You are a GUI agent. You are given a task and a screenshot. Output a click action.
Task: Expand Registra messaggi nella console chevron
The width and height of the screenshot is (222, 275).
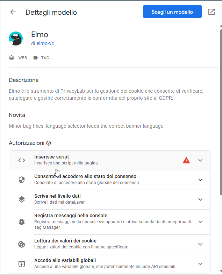tap(200, 222)
